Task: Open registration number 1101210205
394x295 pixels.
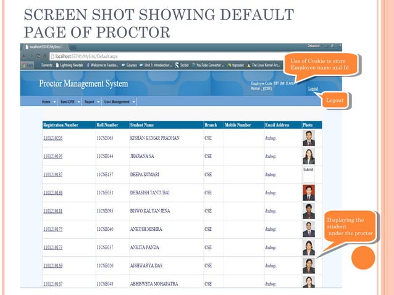Action: (x=52, y=138)
